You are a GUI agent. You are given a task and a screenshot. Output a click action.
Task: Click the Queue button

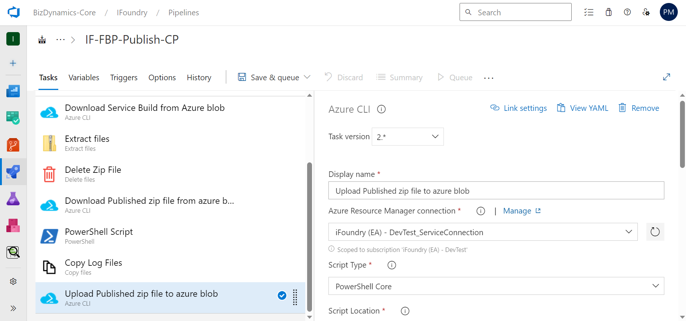(455, 77)
